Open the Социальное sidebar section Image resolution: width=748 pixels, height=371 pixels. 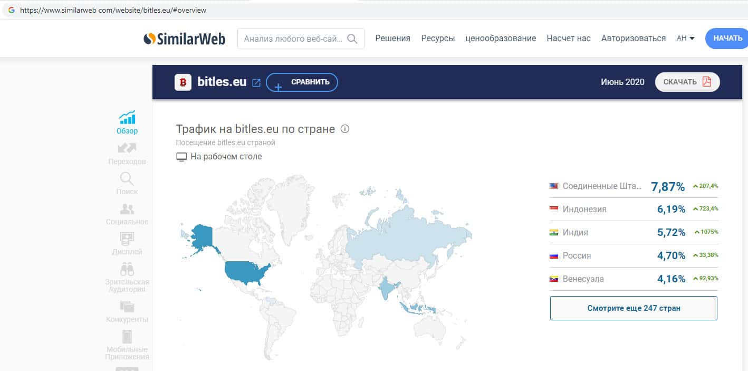127,214
